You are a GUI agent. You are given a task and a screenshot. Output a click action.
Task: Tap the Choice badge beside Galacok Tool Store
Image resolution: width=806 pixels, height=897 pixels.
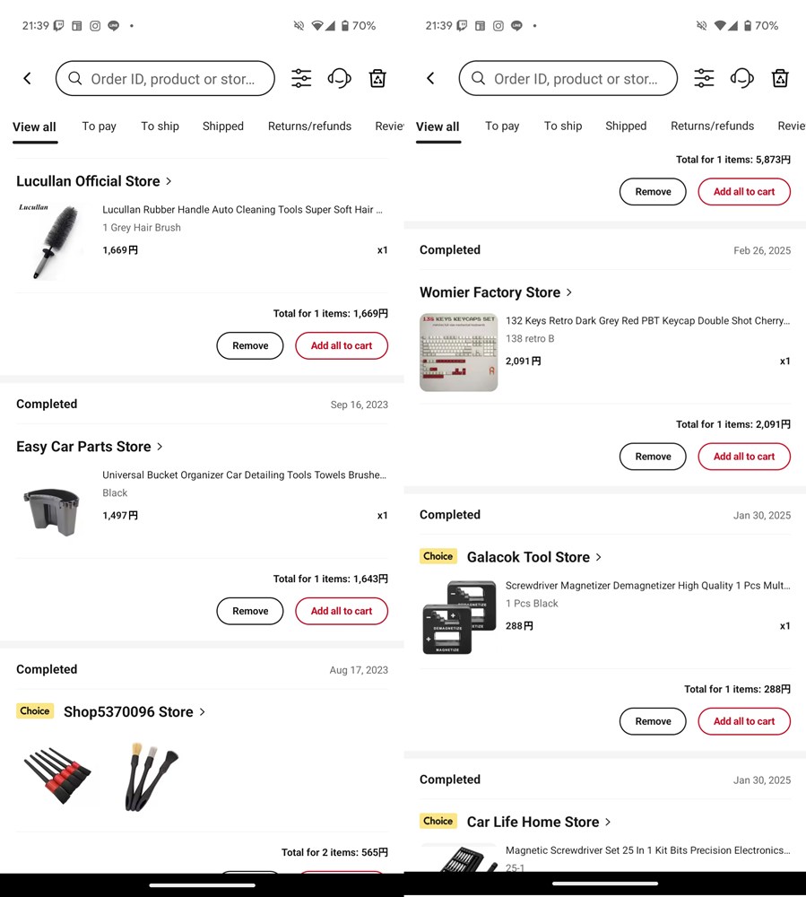click(438, 556)
